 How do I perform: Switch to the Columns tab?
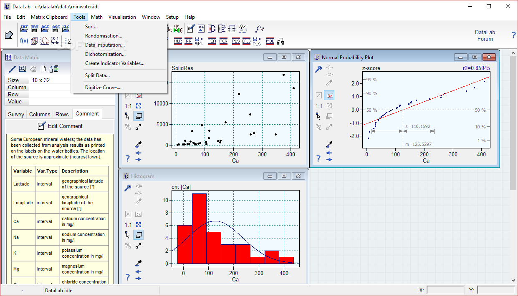40,114
